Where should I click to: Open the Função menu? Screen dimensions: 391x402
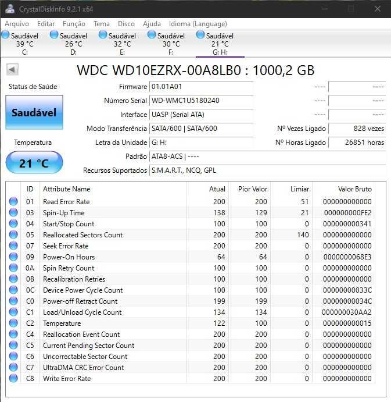[x=74, y=24]
